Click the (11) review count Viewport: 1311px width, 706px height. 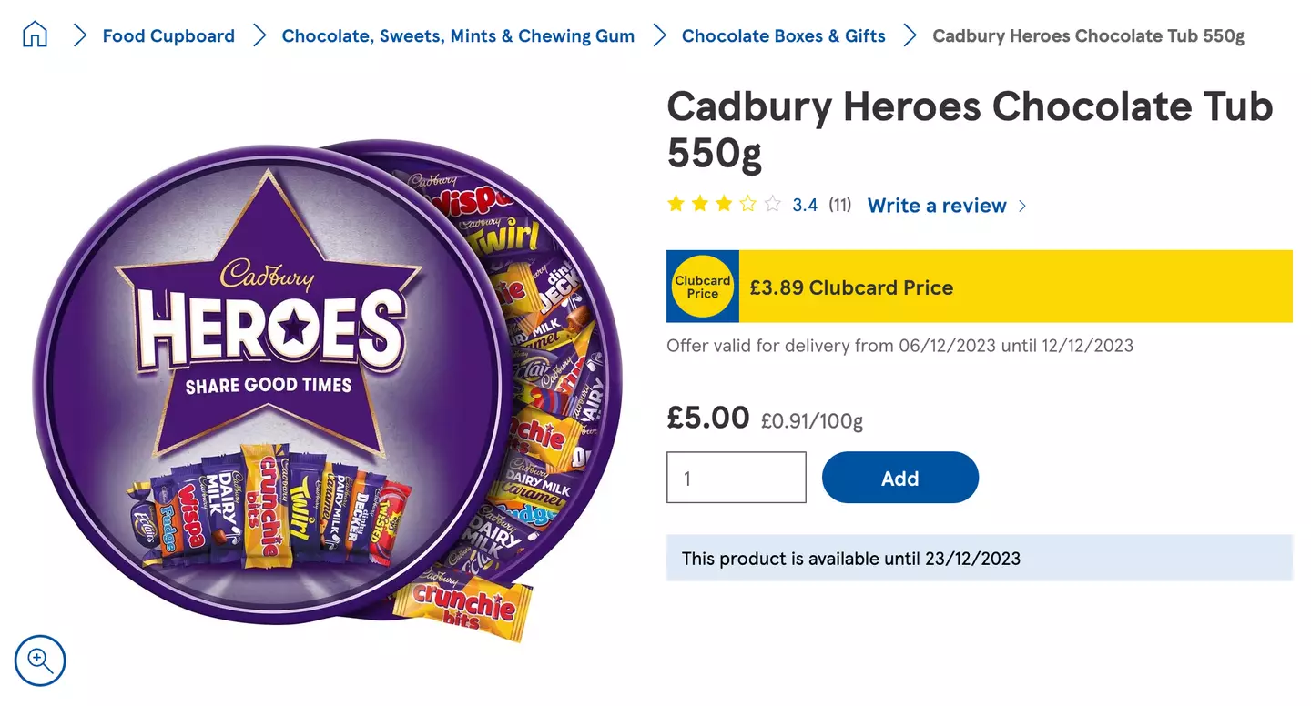point(839,205)
